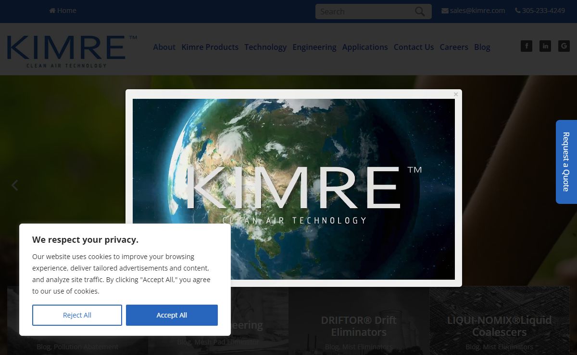This screenshot has height=355, width=577.
Task: Open the Applications menu item
Action: [365, 47]
